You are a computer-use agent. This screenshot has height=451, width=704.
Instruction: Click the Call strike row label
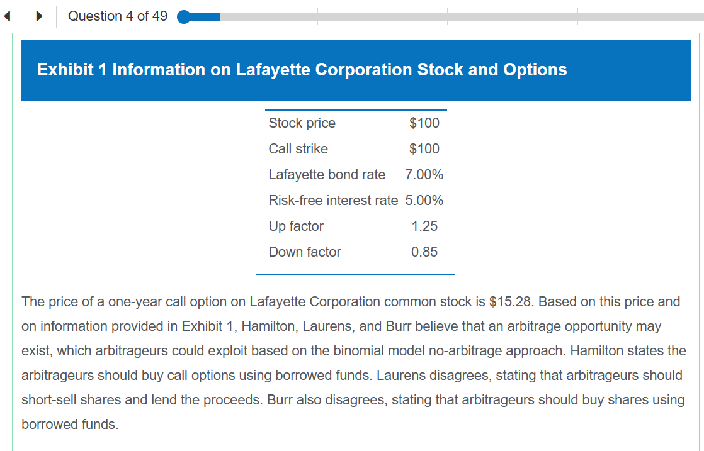tap(298, 149)
